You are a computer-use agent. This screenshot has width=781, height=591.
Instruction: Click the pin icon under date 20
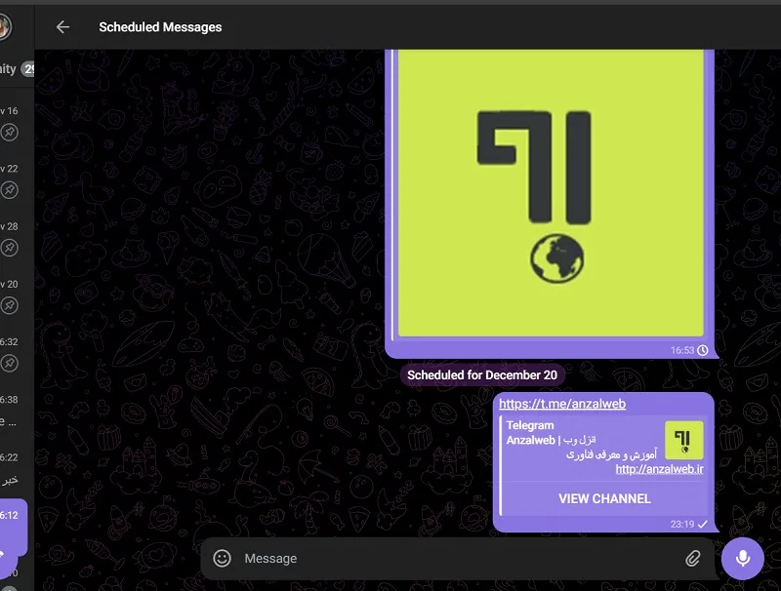9,305
